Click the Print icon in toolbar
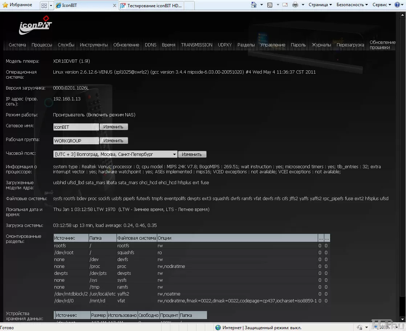 [x=295, y=5]
